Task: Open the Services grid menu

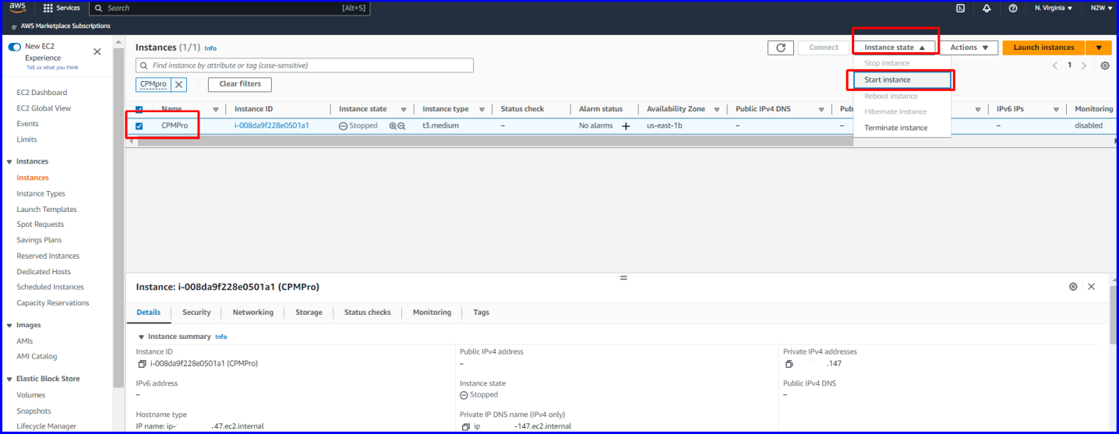Action: click(62, 8)
